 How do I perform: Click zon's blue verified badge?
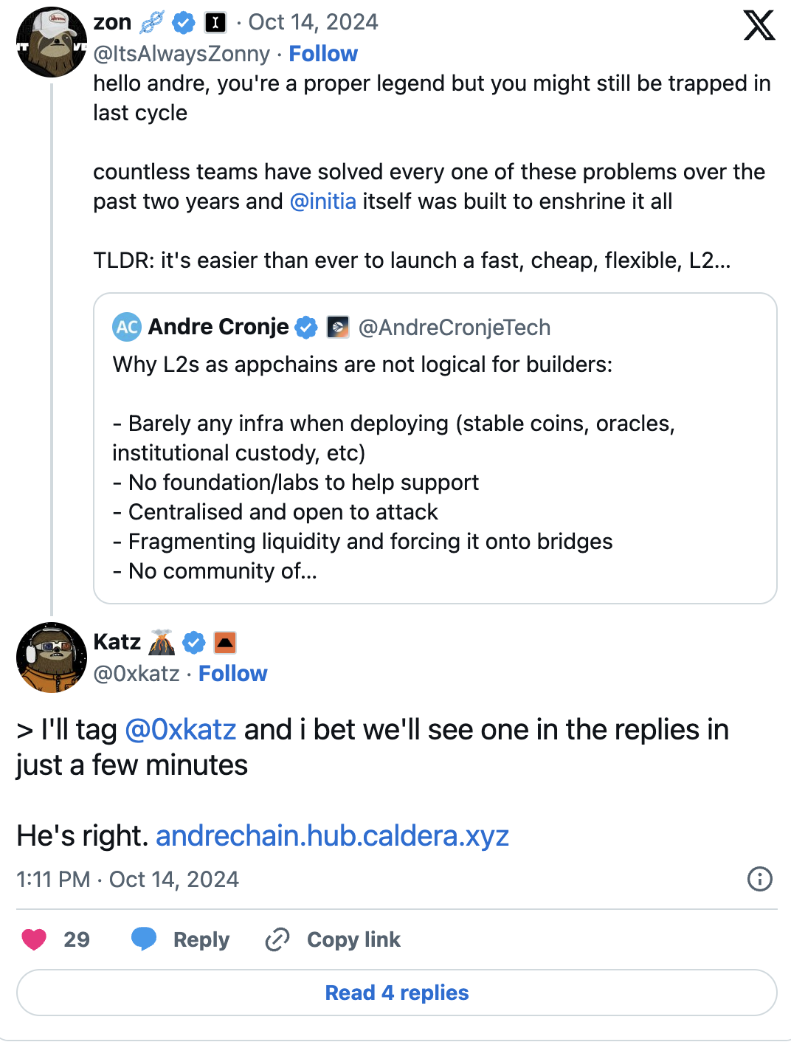click(x=183, y=23)
